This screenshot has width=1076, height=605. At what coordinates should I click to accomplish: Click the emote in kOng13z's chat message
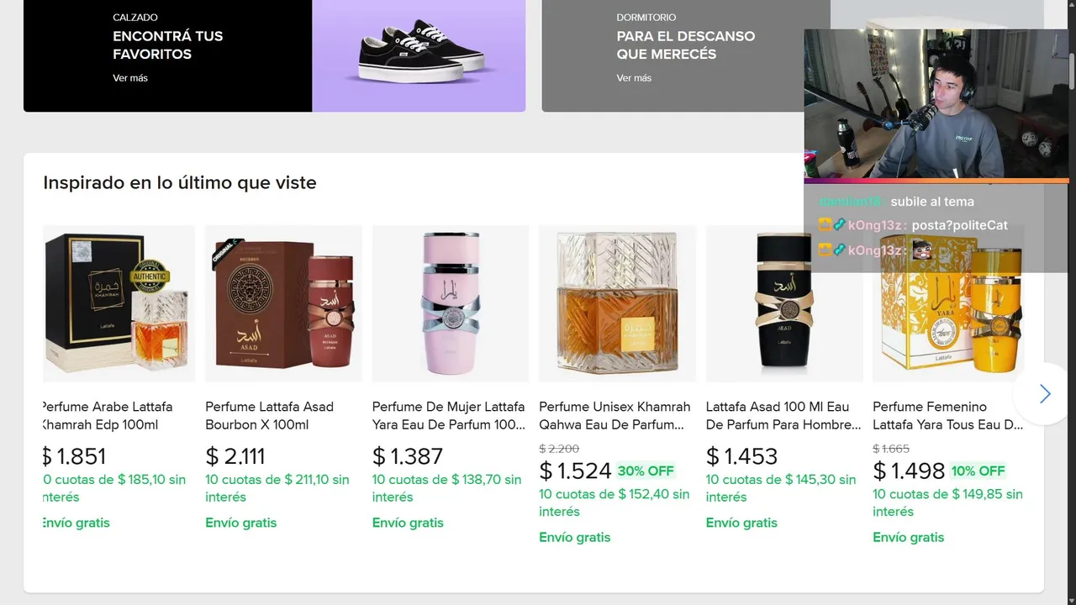[x=921, y=250]
